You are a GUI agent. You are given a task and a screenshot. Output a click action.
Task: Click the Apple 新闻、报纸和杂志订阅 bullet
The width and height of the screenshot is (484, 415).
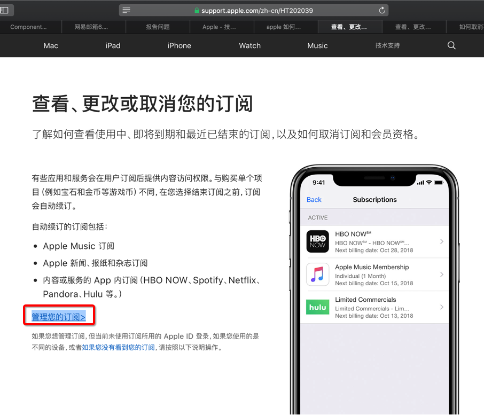[x=95, y=263]
